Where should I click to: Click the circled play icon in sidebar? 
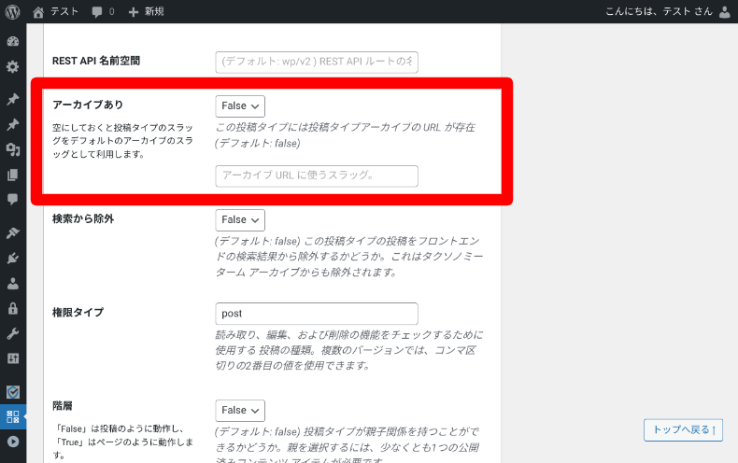pyautogui.click(x=13, y=442)
